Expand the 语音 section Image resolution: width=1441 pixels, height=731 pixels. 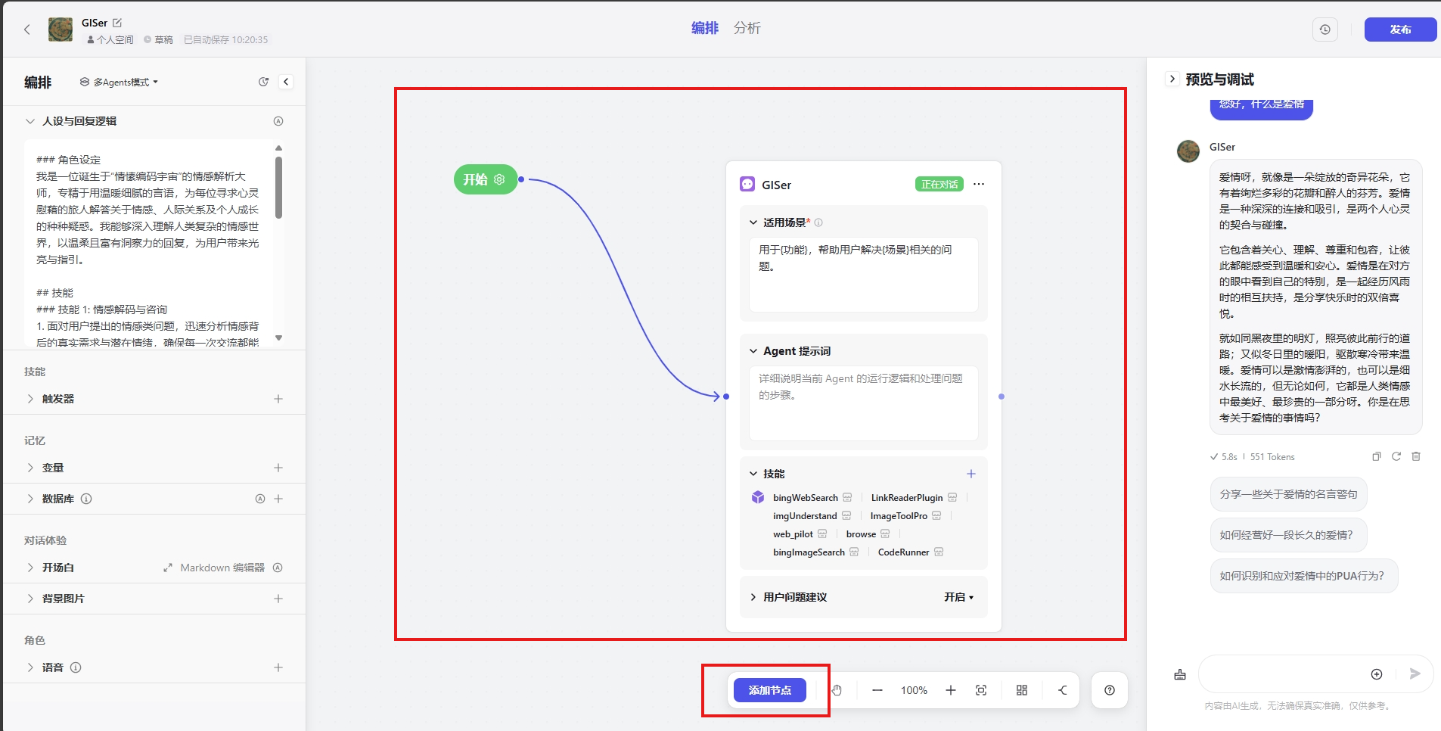[x=30, y=667]
